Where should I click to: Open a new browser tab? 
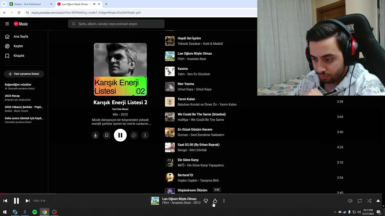tap(106, 4)
